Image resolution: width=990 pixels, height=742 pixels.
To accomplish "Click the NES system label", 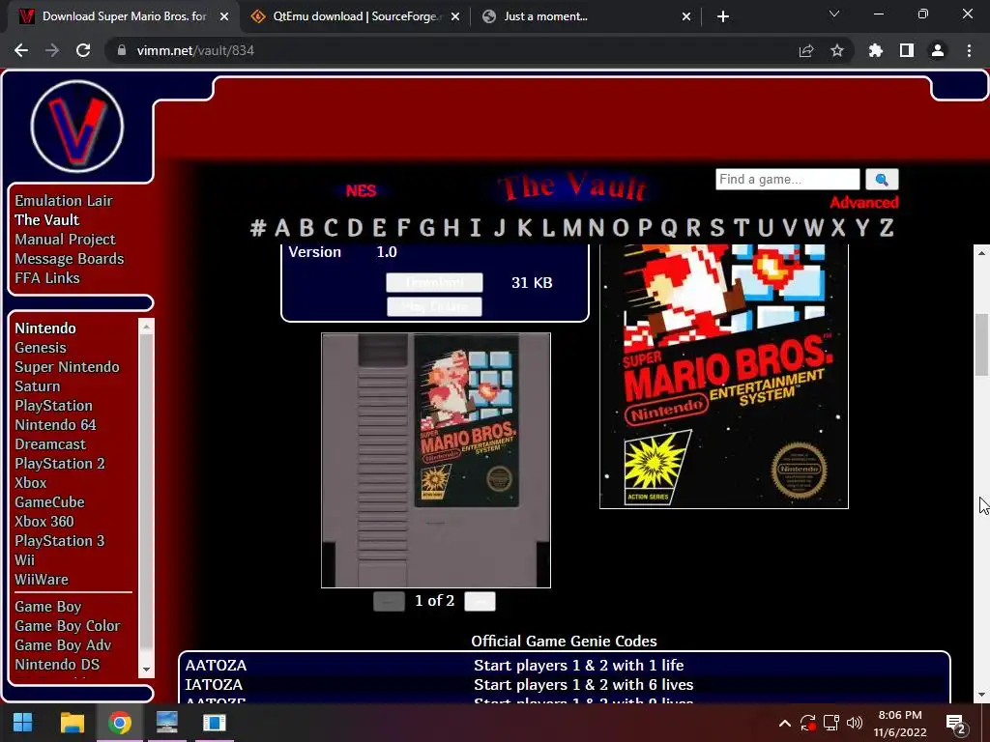I will pos(361,191).
